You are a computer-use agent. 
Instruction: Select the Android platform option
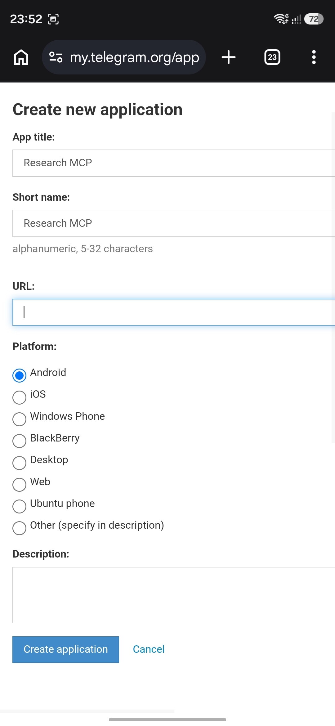pyautogui.click(x=19, y=375)
